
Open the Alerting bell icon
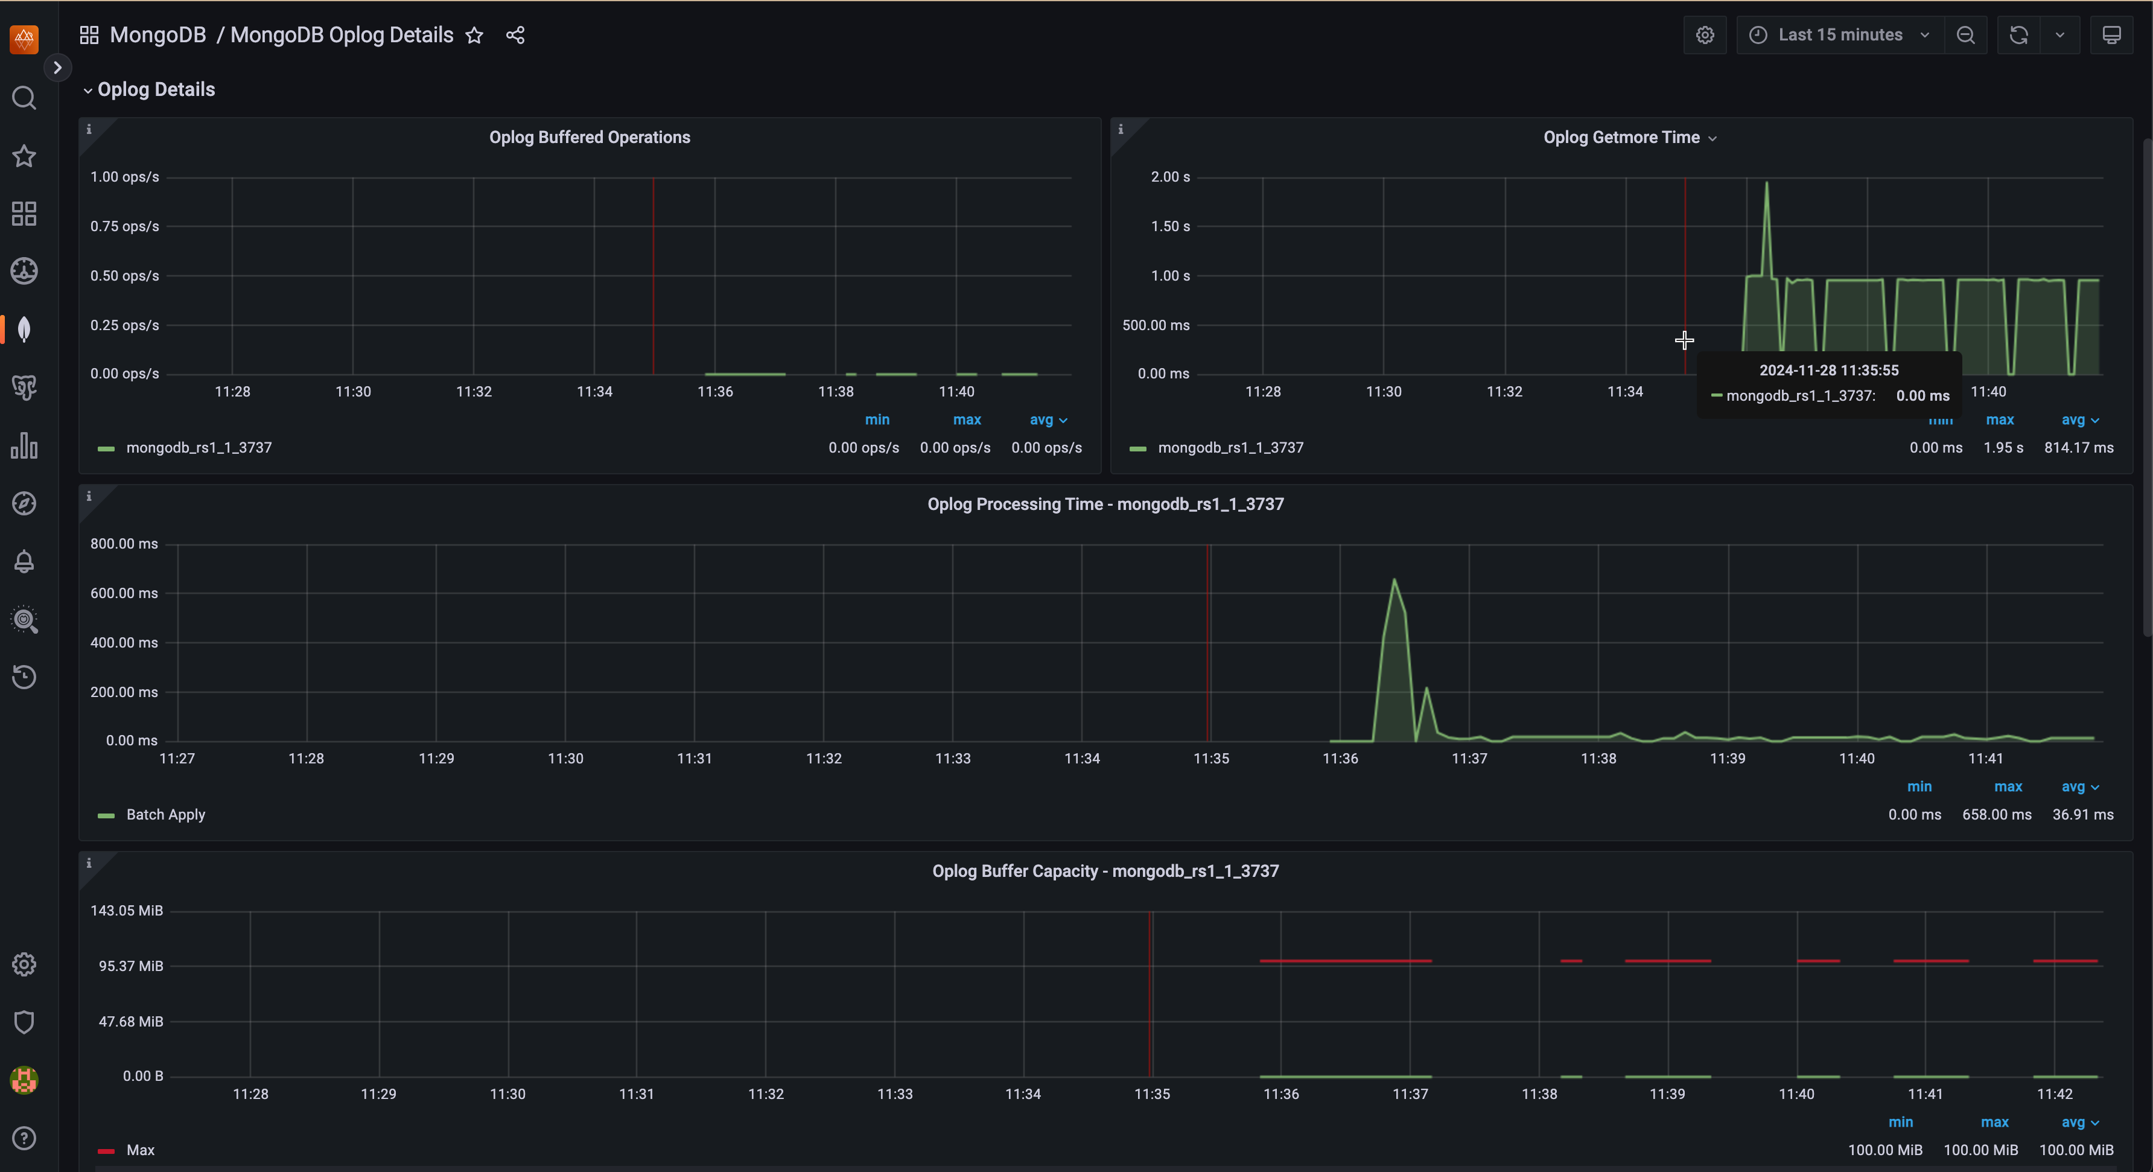click(x=24, y=561)
